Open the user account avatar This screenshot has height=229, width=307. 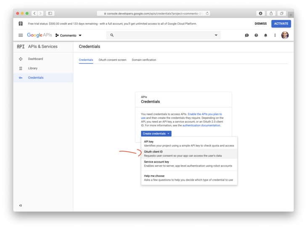click(x=285, y=35)
